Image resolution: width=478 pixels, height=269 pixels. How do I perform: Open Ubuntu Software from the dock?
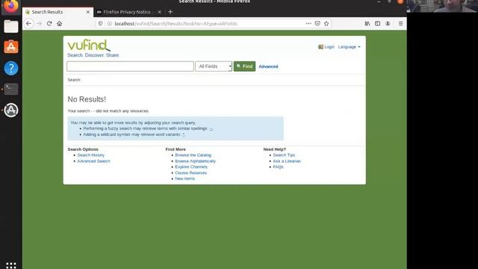[x=11, y=47]
